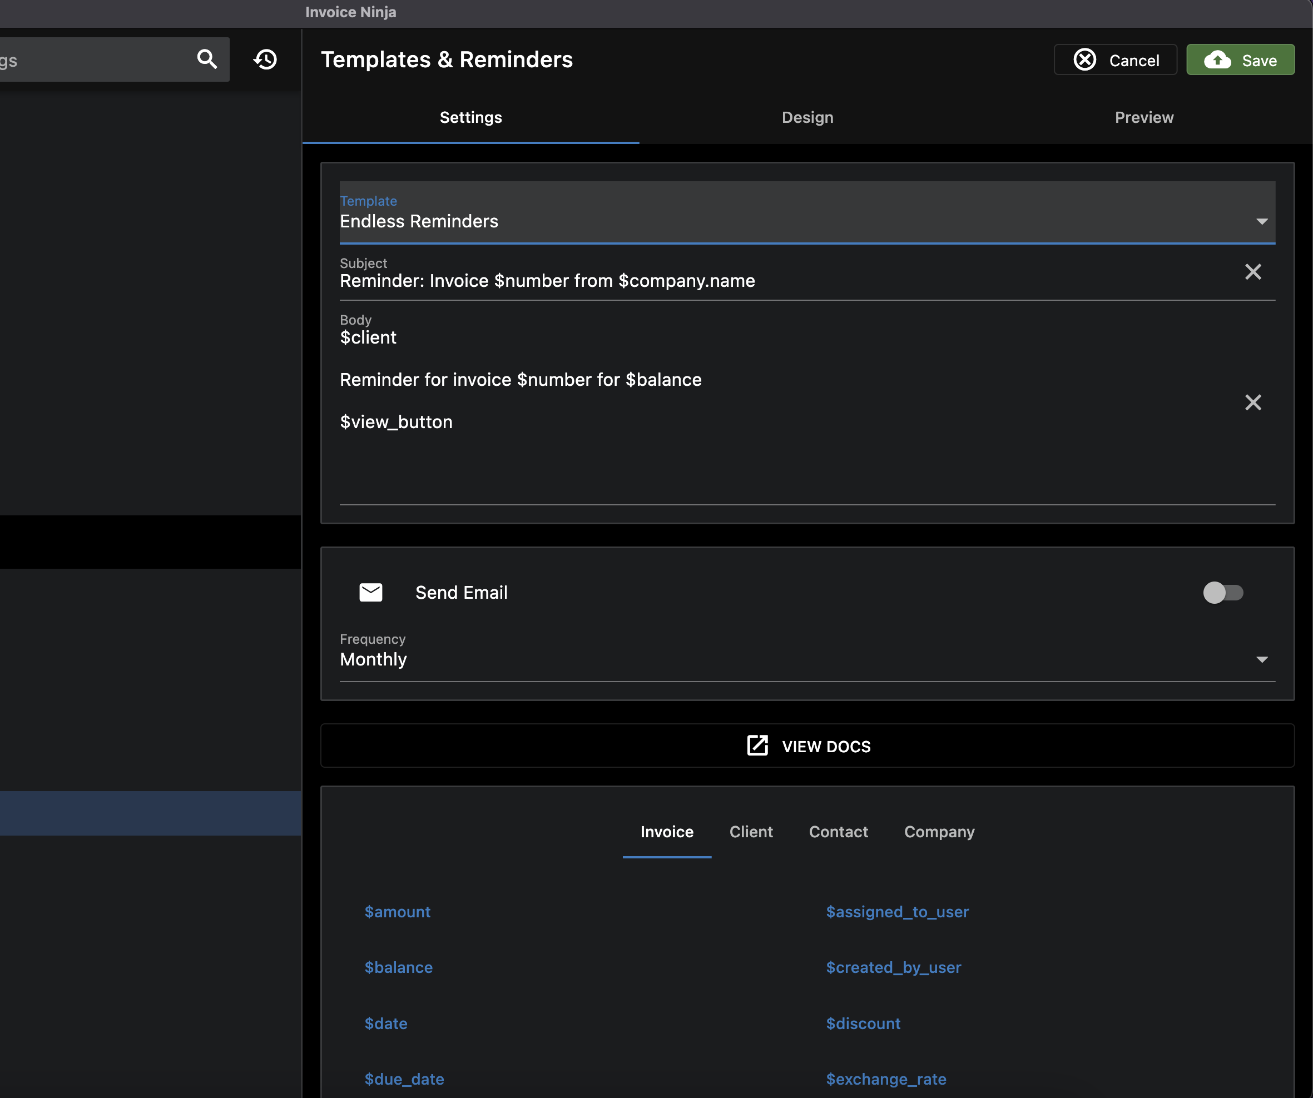The width and height of the screenshot is (1313, 1098).
Task: Click the Templates & Reminders heading
Action: (447, 60)
